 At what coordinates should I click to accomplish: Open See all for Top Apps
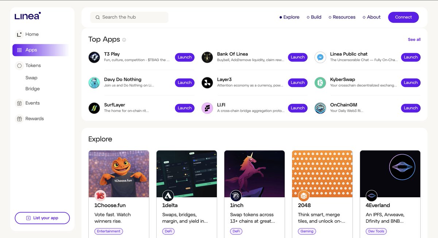[414, 39]
